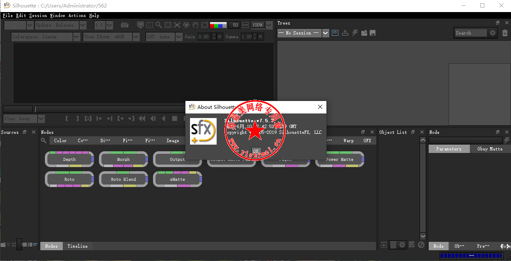
Task: Click the circular target icon in viewer toolbar
Action: click(186, 25)
